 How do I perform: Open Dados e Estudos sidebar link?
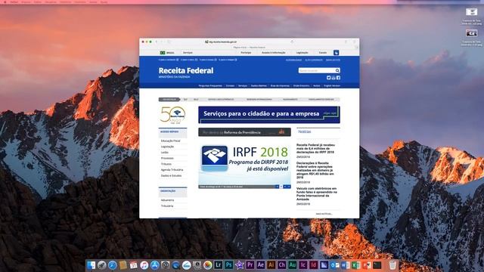171,176
